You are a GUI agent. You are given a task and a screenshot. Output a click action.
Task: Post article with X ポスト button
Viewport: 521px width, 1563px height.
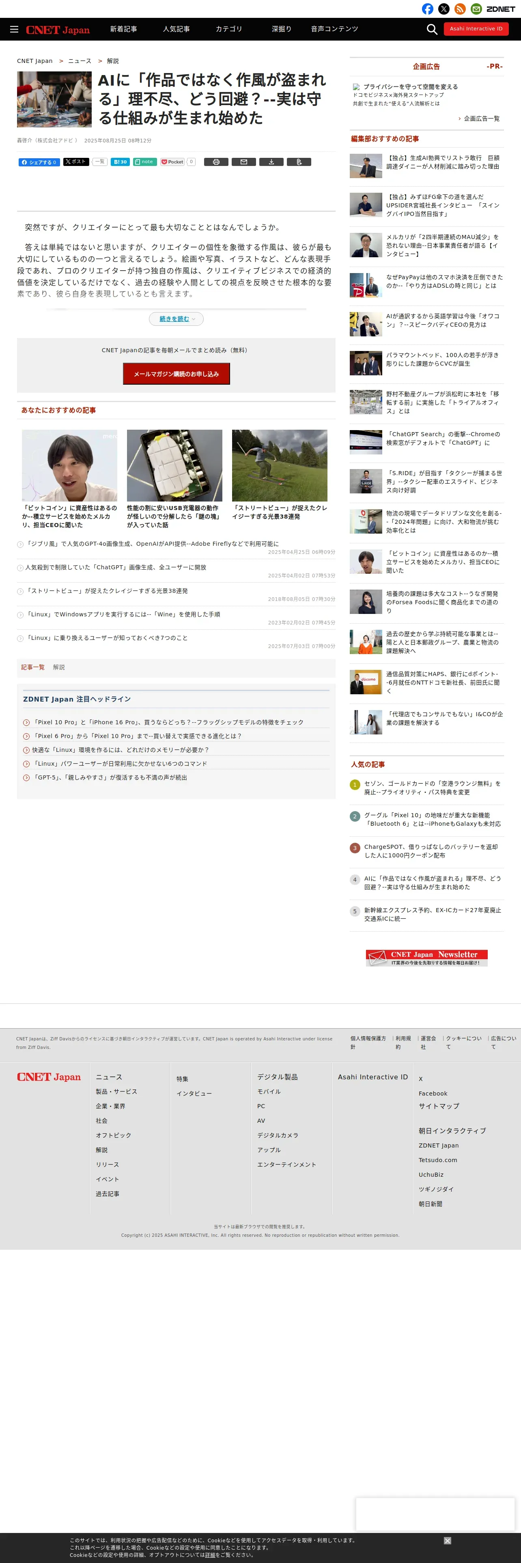coord(76,161)
